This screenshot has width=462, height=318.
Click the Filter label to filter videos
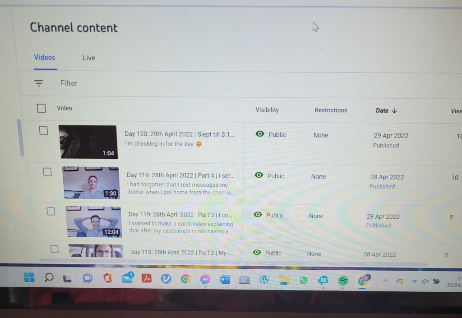(69, 83)
